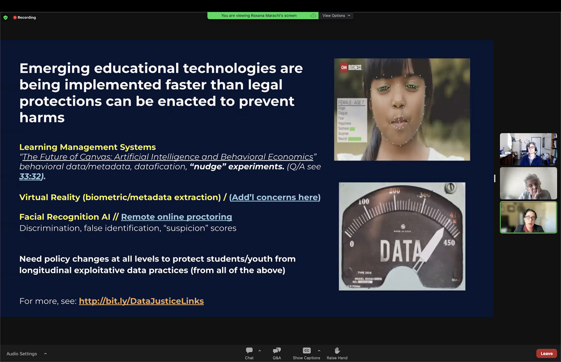Expand Audio Settings arrow
This screenshot has width=561, height=362.
pos(45,354)
